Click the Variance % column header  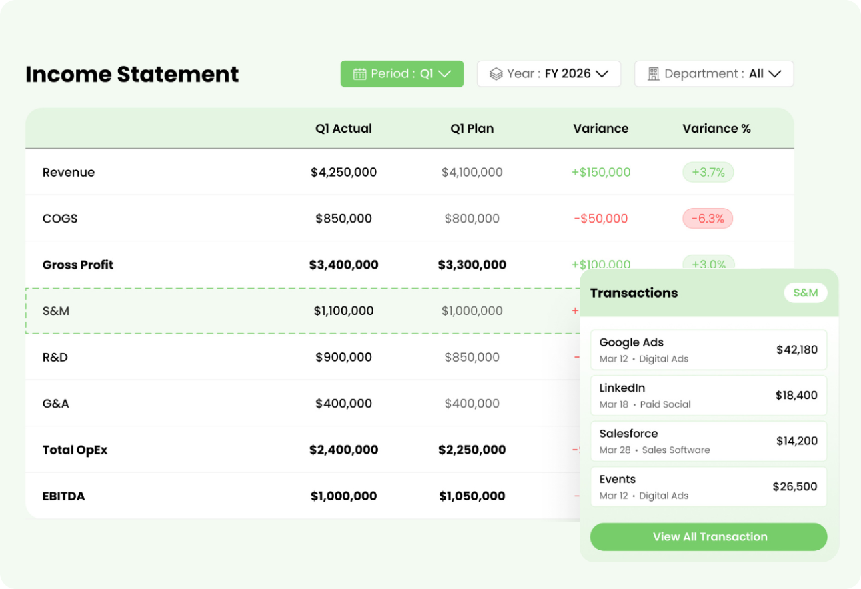click(717, 129)
